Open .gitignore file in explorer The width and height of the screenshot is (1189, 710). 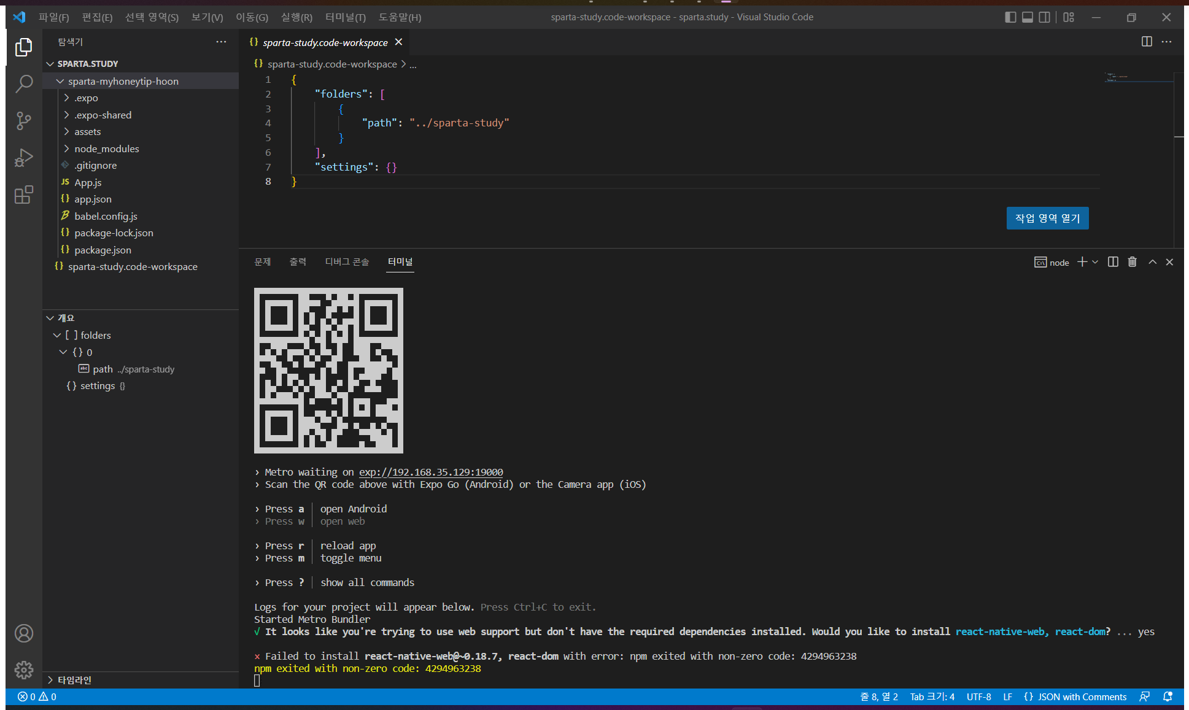pyautogui.click(x=141, y=166)
